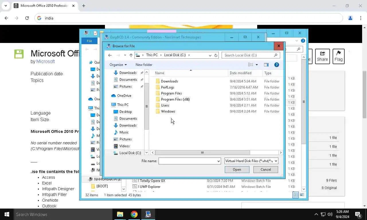This screenshot has height=220, width=367.
Task: Toggle the preview pane icon
Action: click(266, 65)
